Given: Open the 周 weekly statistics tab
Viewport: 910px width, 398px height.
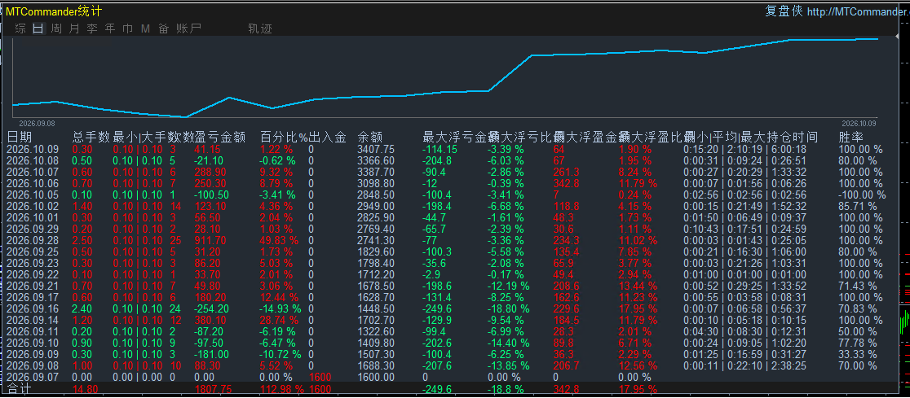Looking at the screenshot, I should point(56,28).
